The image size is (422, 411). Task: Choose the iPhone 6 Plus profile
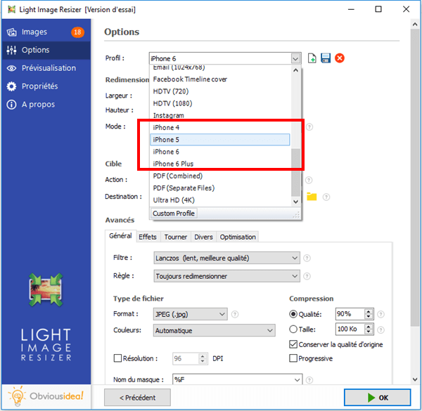(x=220, y=164)
